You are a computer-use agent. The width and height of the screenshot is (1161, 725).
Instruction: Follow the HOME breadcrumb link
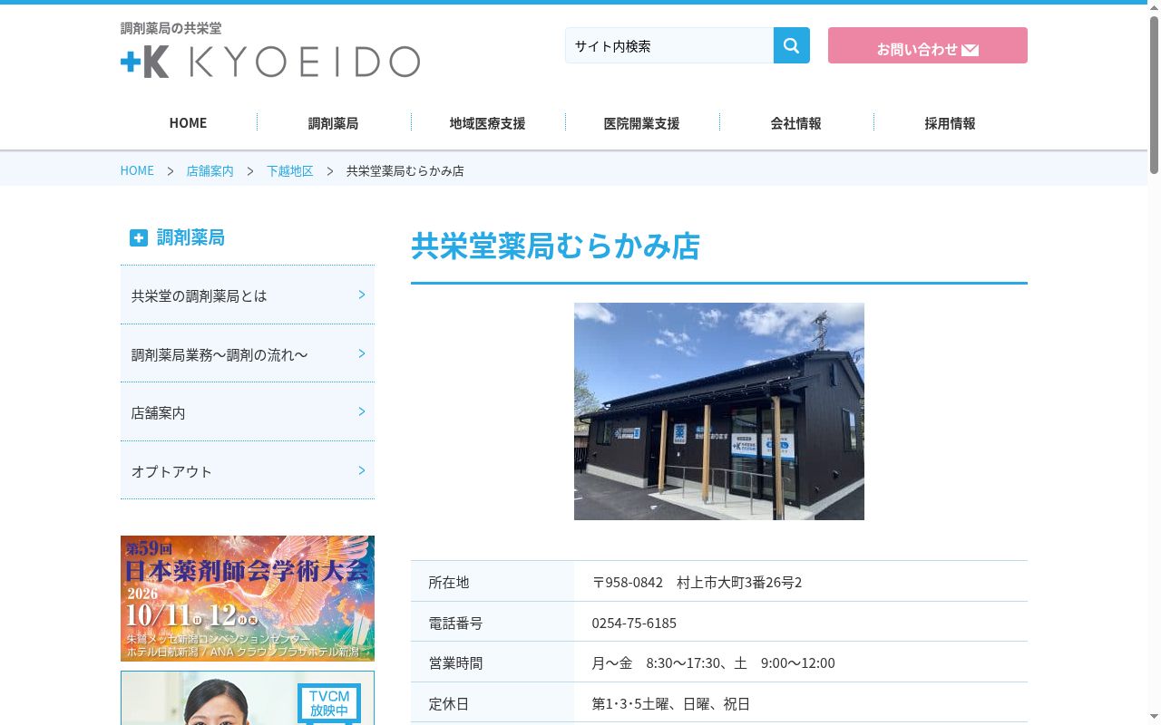click(x=137, y=170)
